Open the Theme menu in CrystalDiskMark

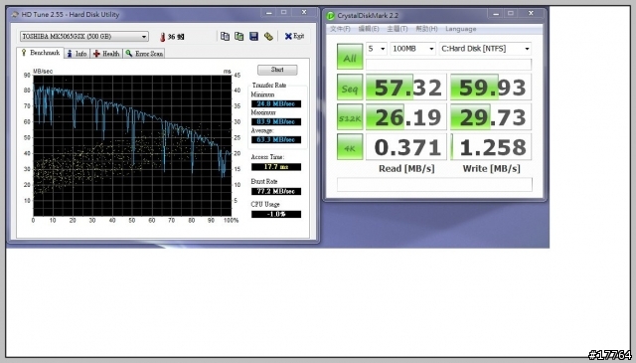397,29
